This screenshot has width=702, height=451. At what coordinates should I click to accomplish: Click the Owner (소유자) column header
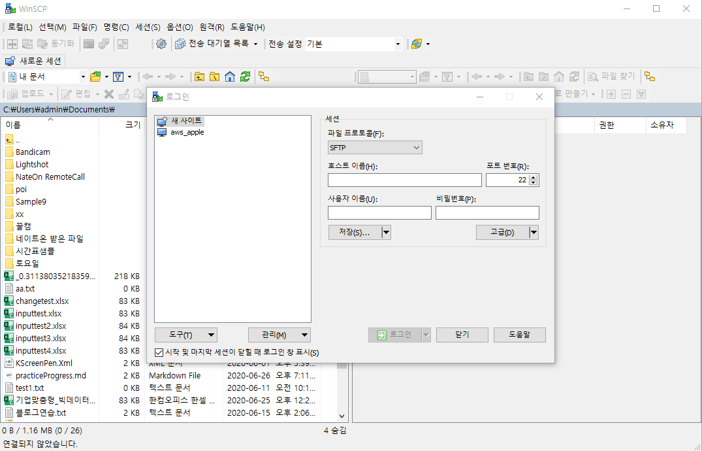666,125
